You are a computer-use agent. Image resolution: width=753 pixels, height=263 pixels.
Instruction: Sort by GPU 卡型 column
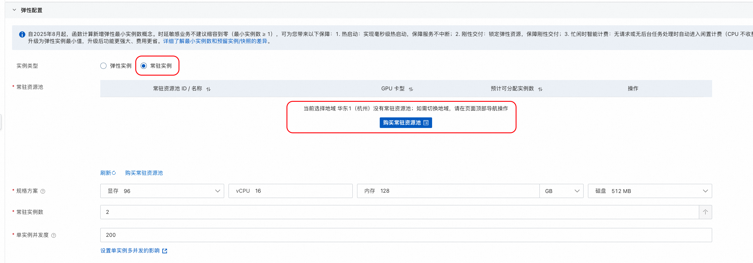[411, 89]
